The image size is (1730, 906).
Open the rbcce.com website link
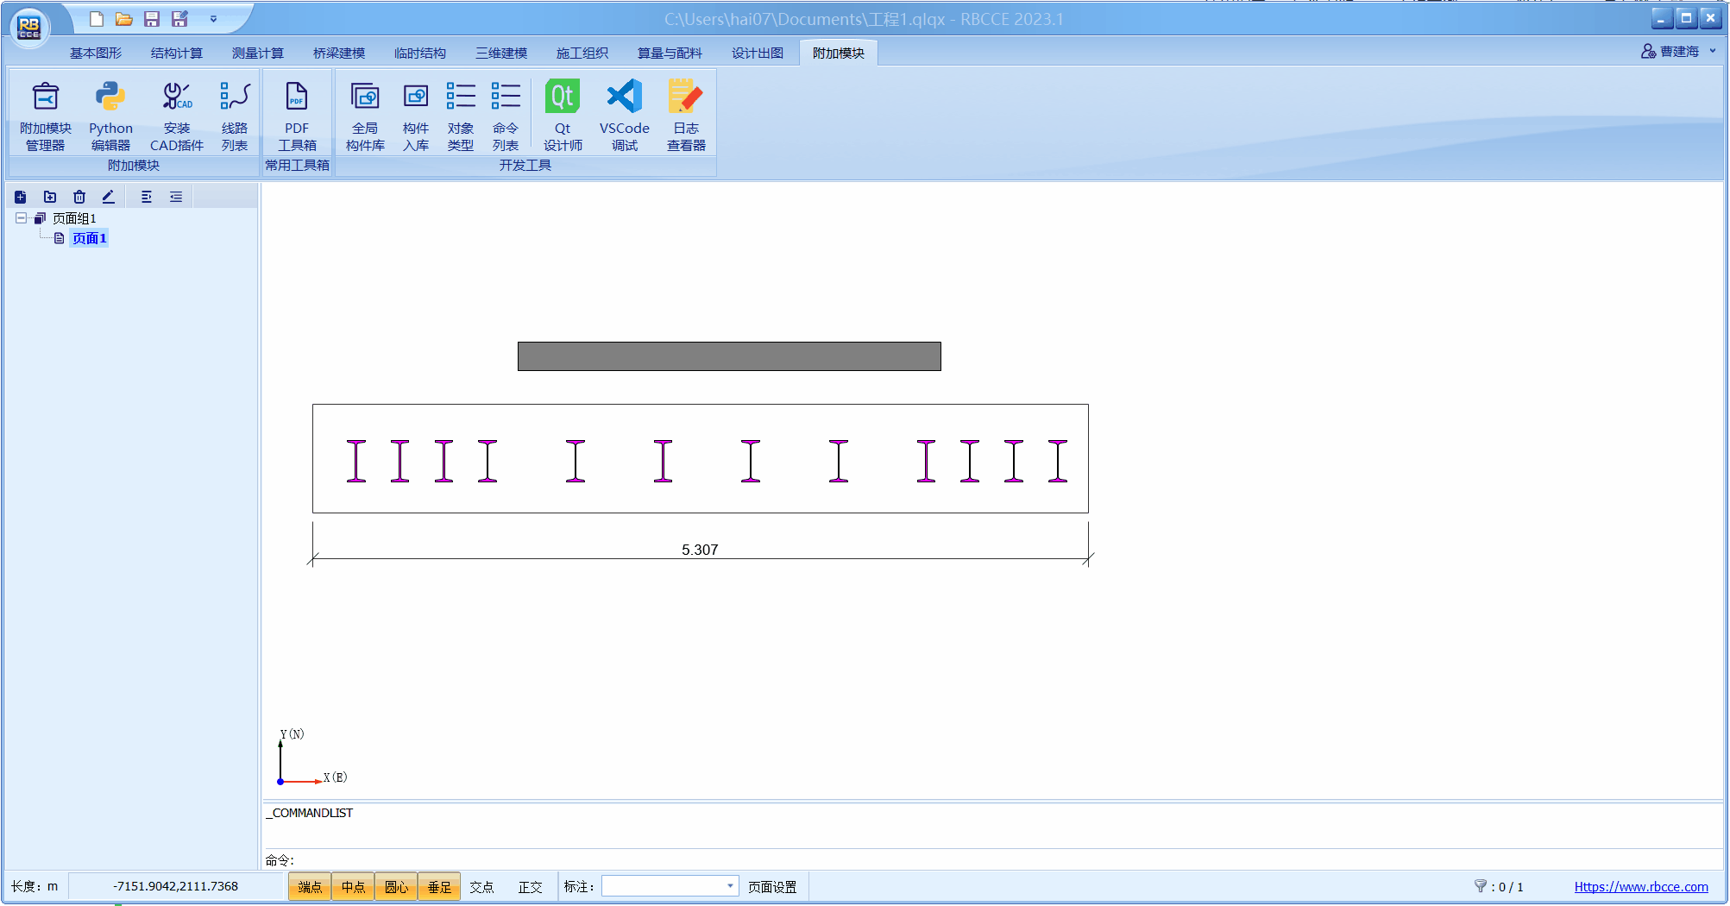tap(1640, 886)
